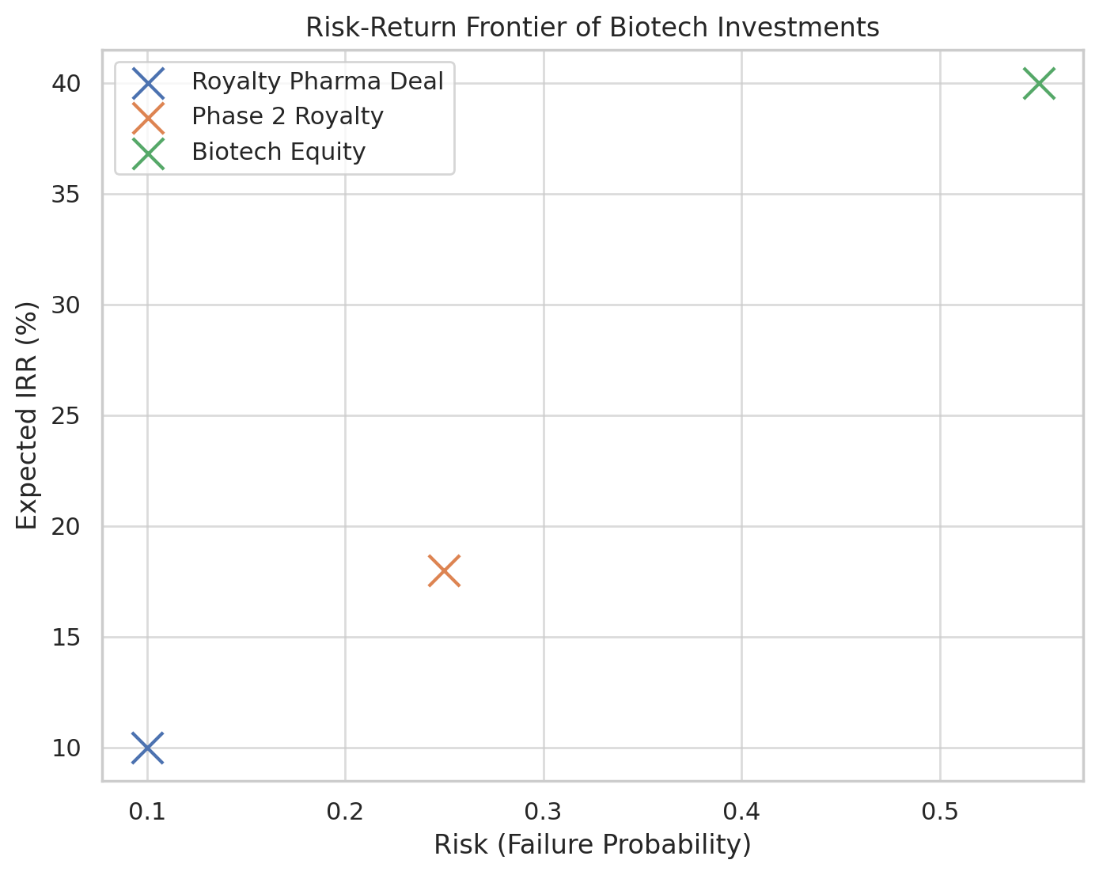Click the 40 tick on y-axis
The image size is (1099, 875).
click(x=68, y=84)
